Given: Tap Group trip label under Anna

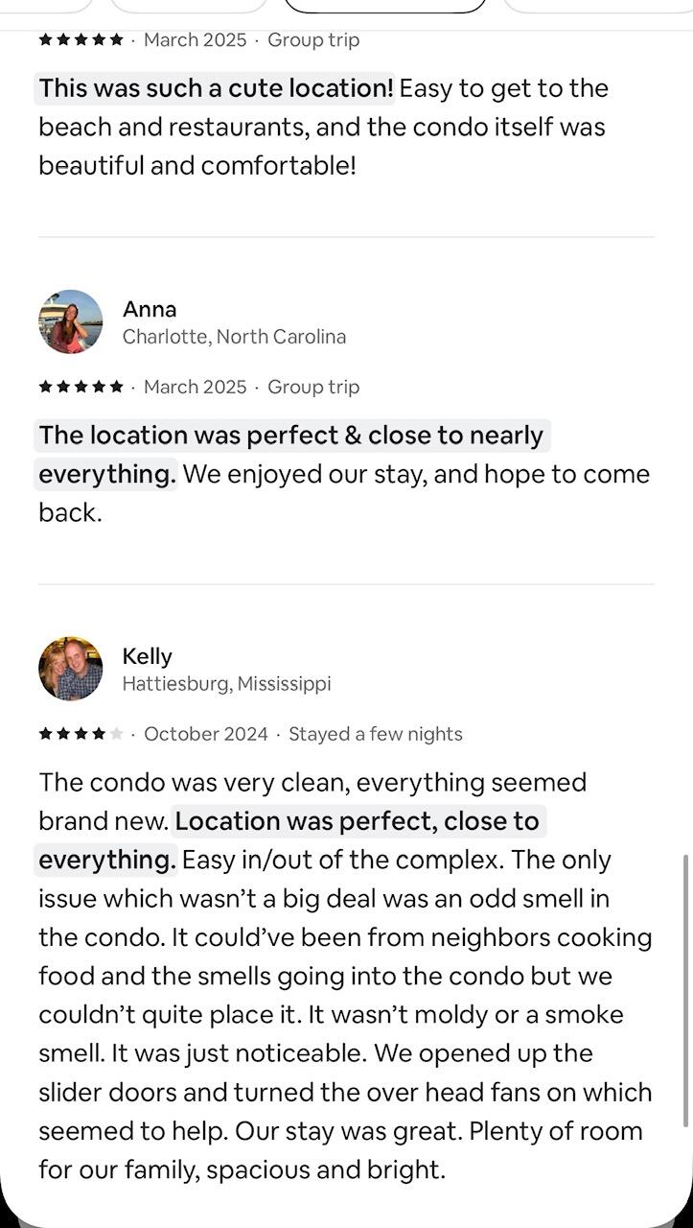Looking at the screenshot, I should pos(313,387).
